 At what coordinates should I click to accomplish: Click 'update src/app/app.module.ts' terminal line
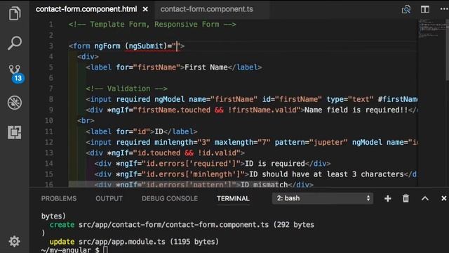pyautogui.click(x=134, y=242)
